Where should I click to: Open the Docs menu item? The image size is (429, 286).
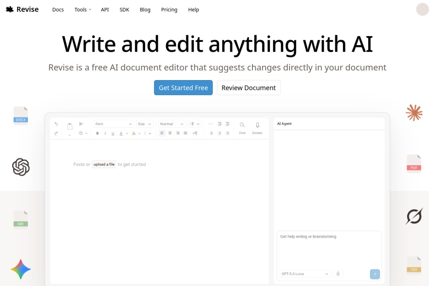(58, 9)
